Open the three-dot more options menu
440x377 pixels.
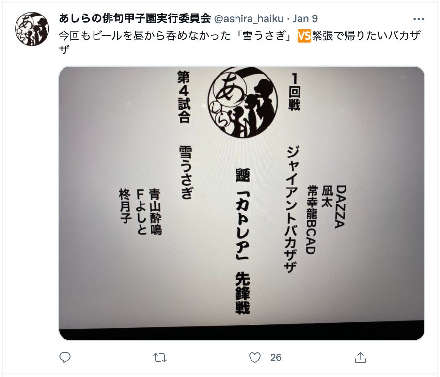(418, 19)
